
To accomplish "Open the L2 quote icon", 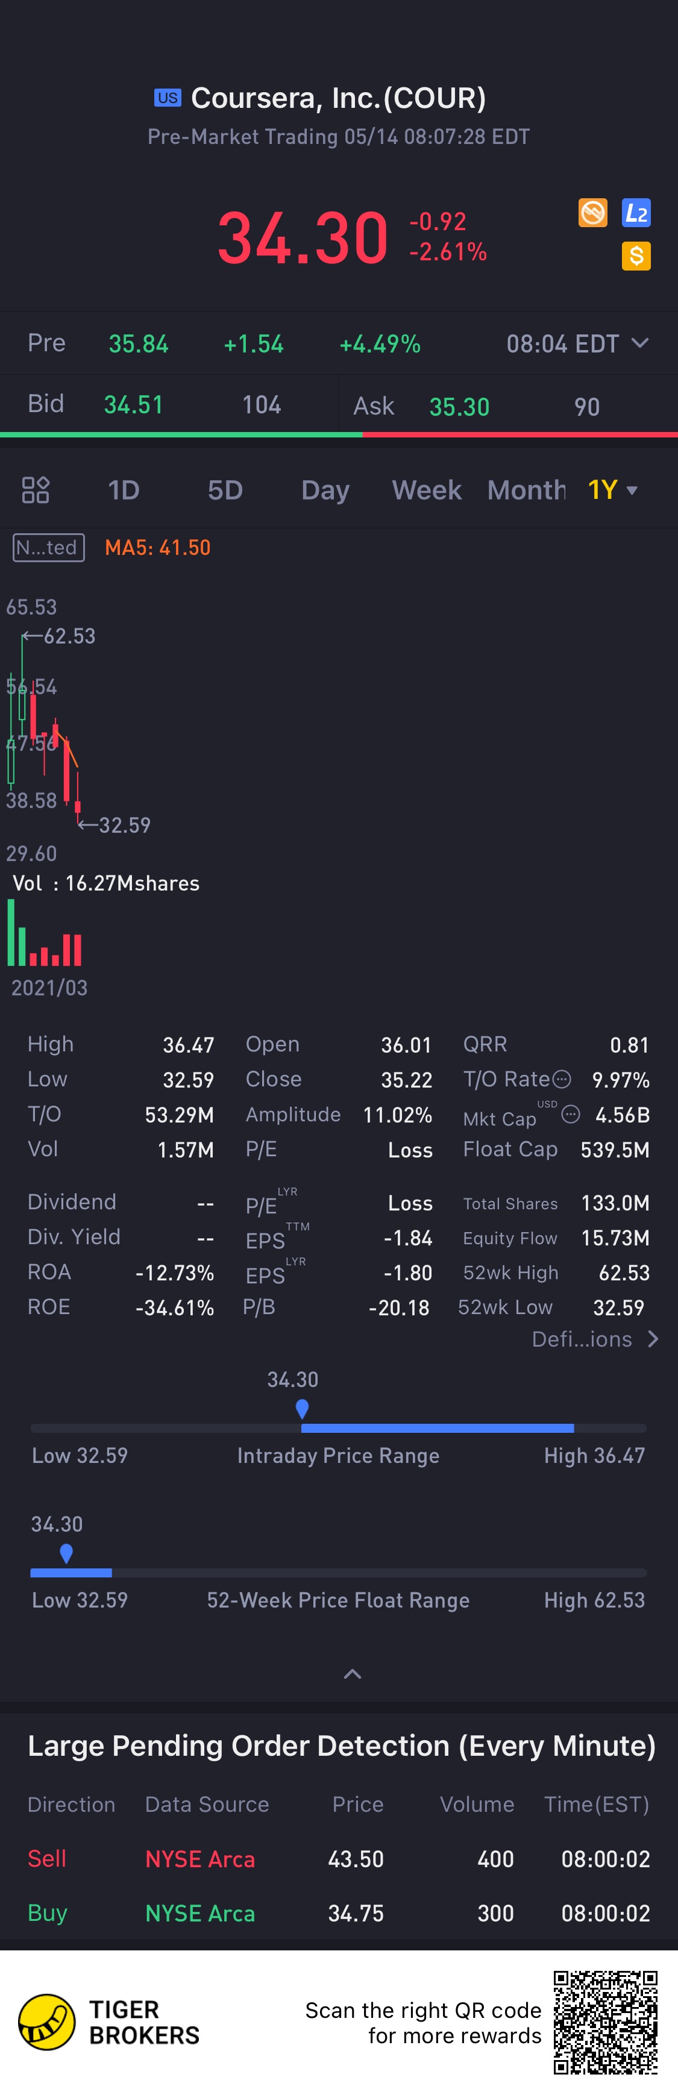I will coord(636,213).
